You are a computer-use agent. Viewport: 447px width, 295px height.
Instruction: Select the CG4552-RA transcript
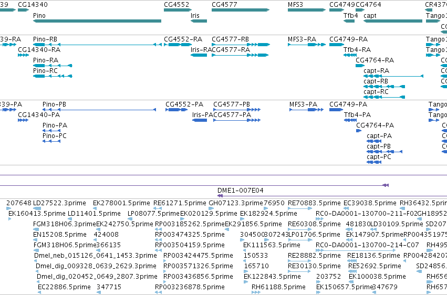[178, 45]
